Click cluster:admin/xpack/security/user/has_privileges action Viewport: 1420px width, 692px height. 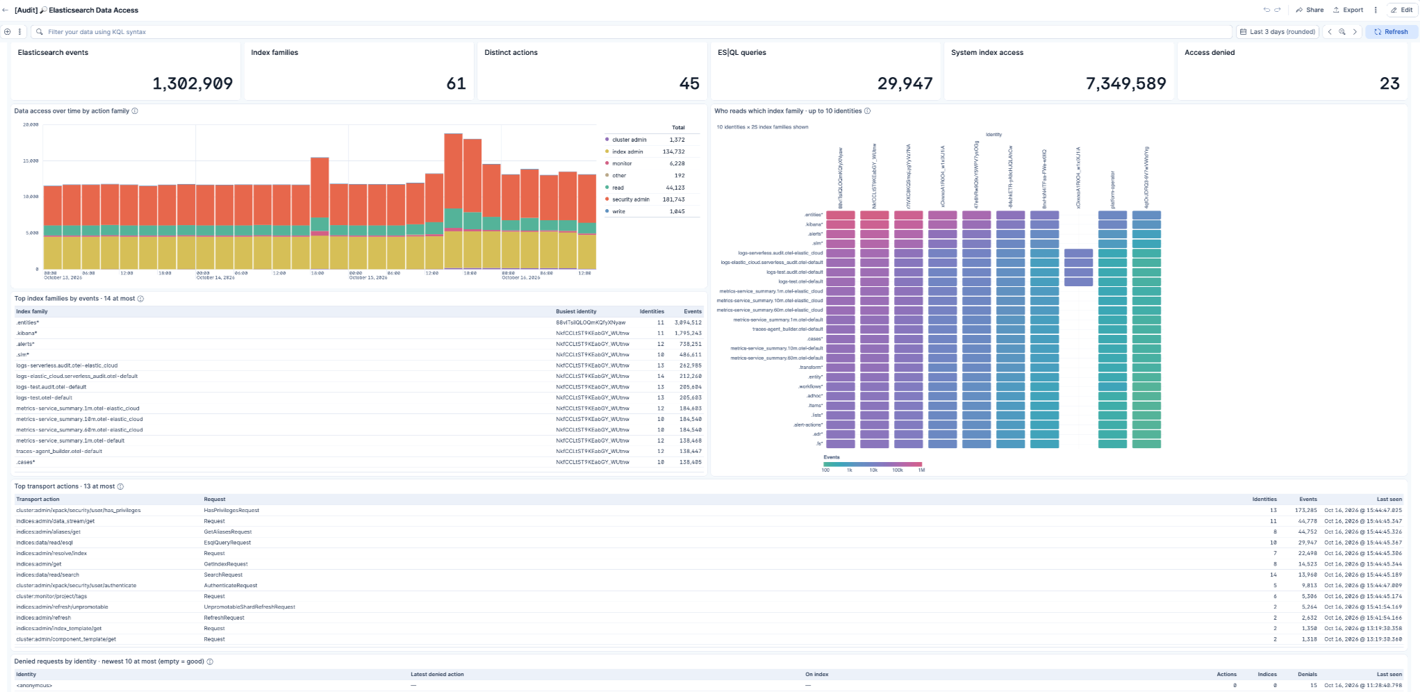point(79,510)
